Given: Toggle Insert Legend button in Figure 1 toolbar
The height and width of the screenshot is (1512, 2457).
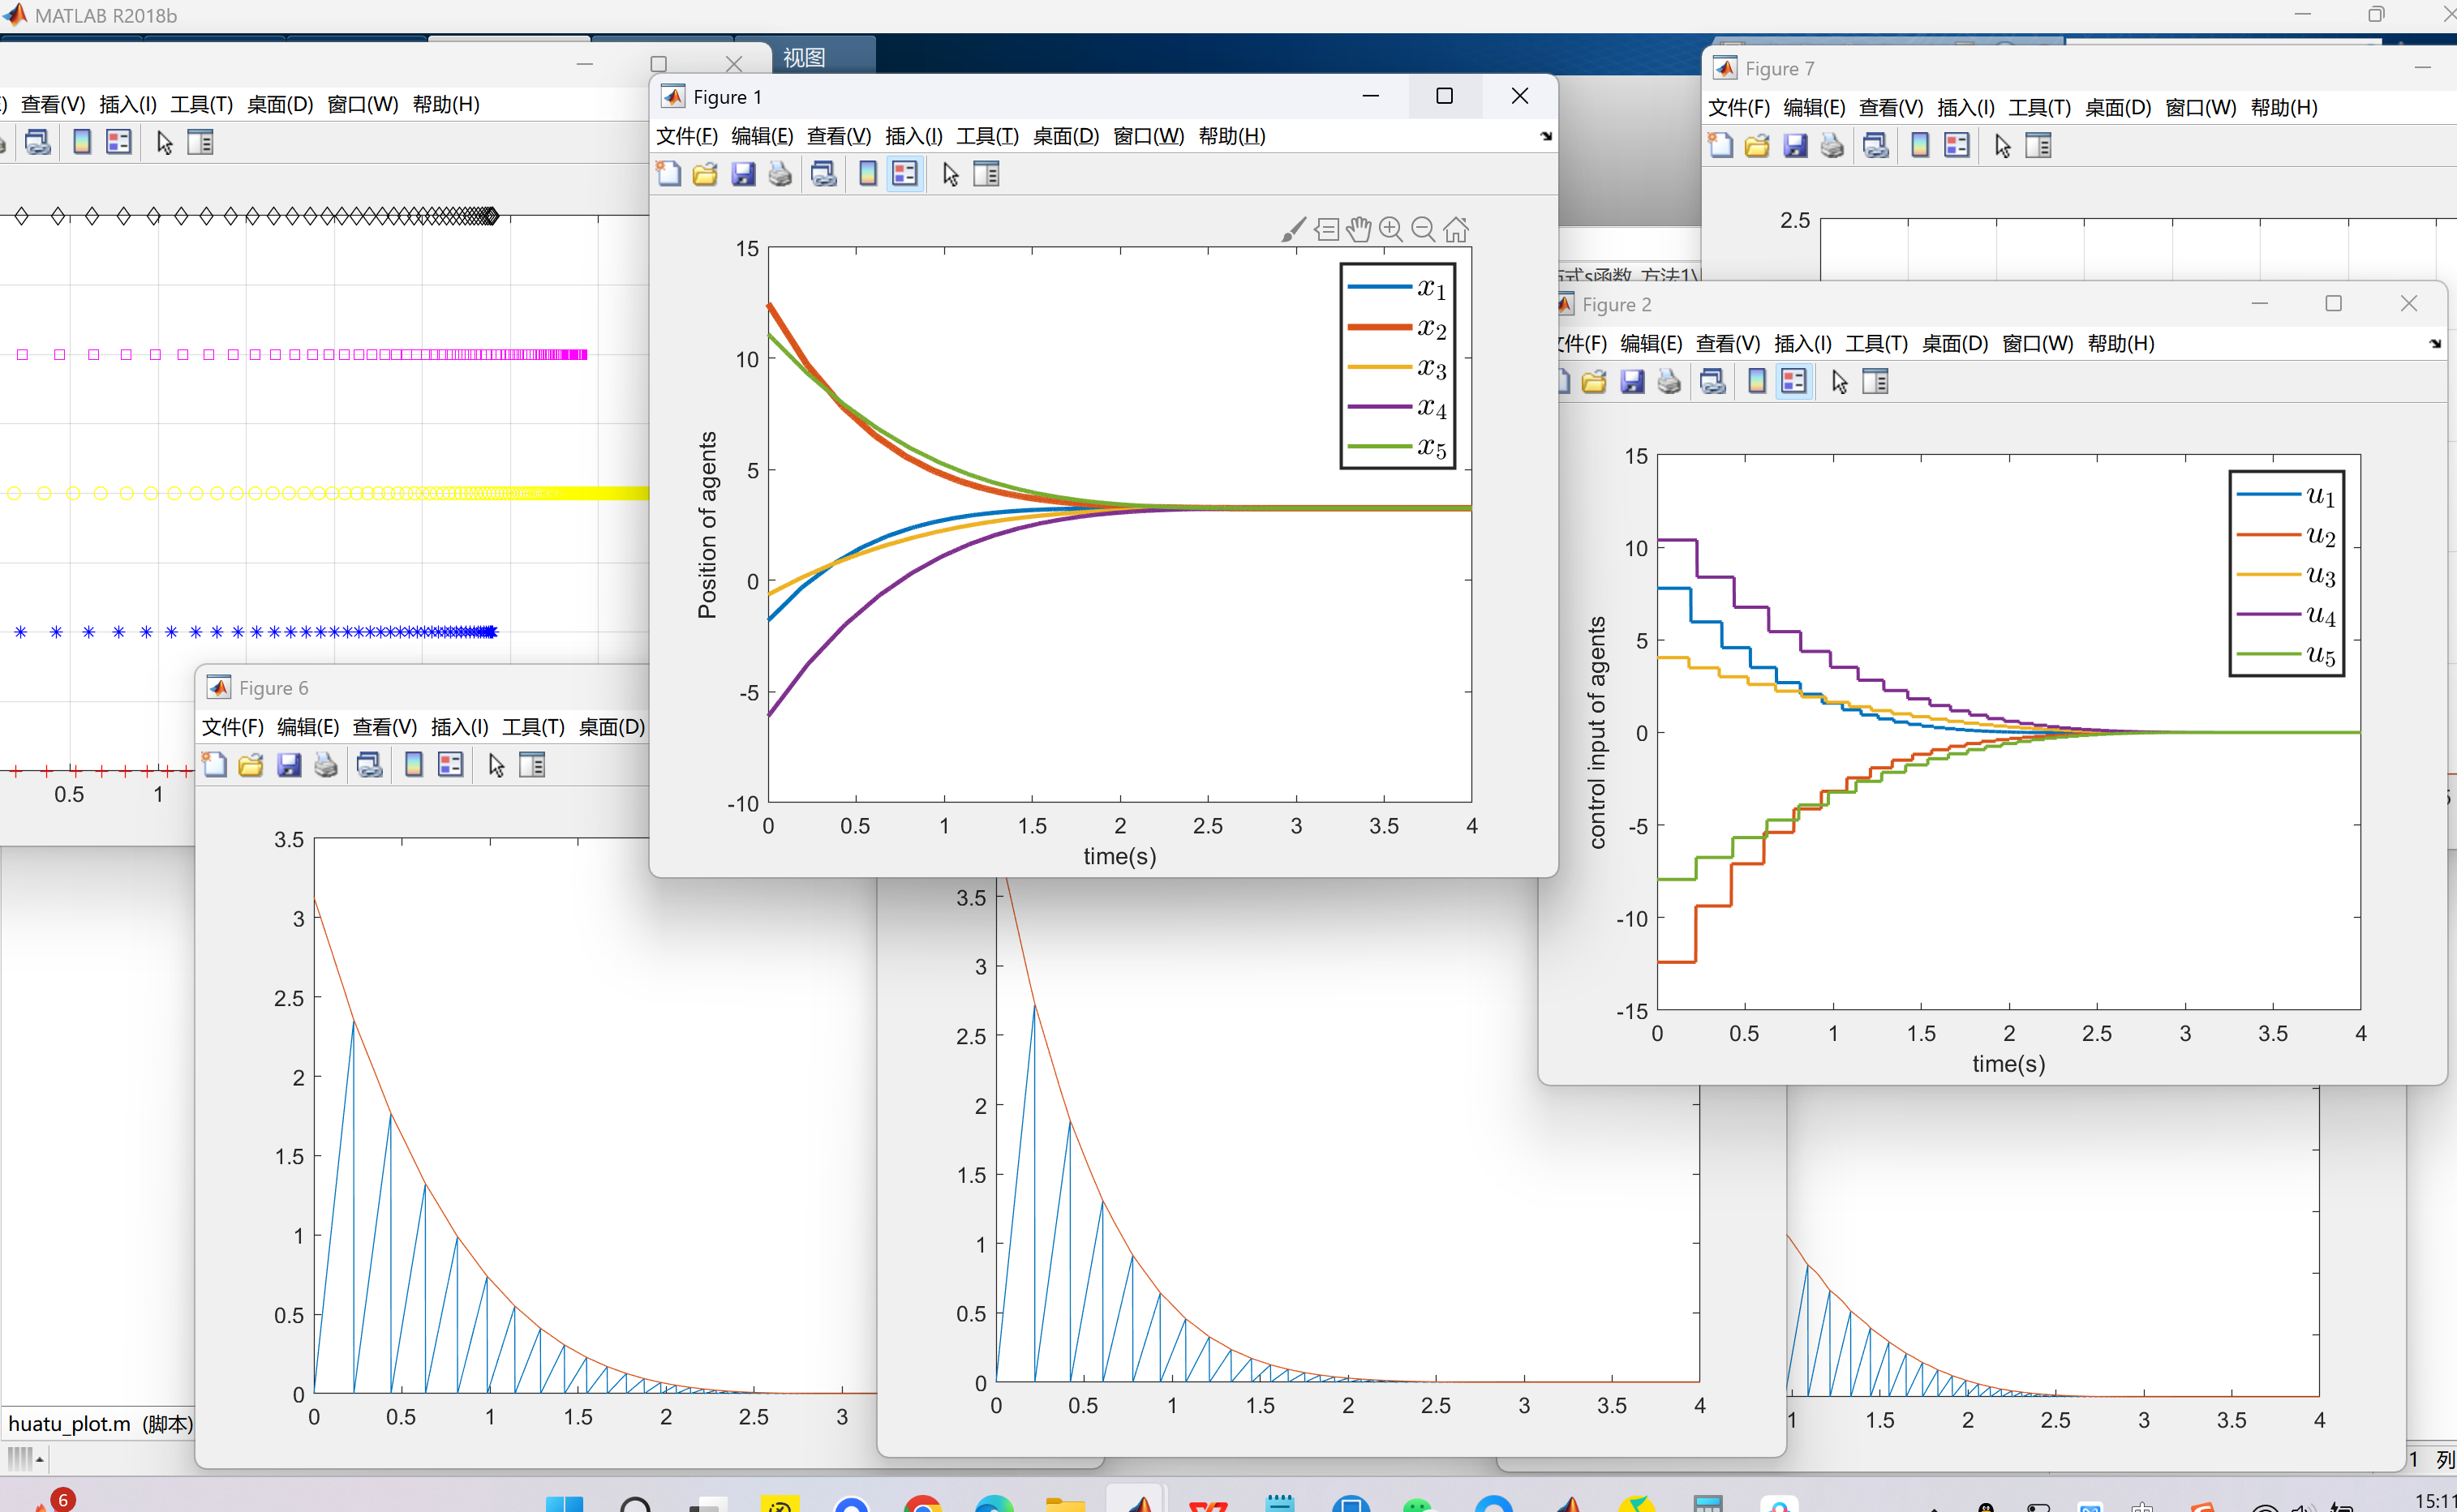Looking at the screenshot, I should point(904,174).
